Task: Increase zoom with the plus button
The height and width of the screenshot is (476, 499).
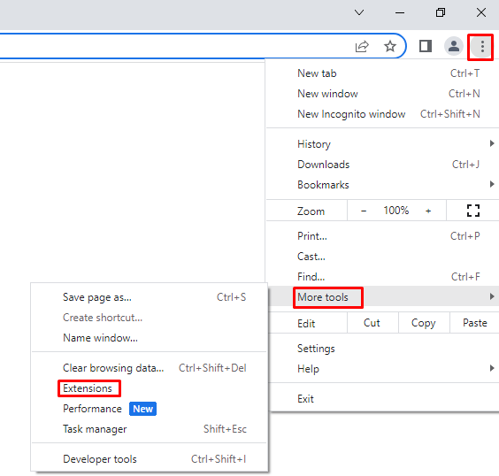Action: pos(428,211)
